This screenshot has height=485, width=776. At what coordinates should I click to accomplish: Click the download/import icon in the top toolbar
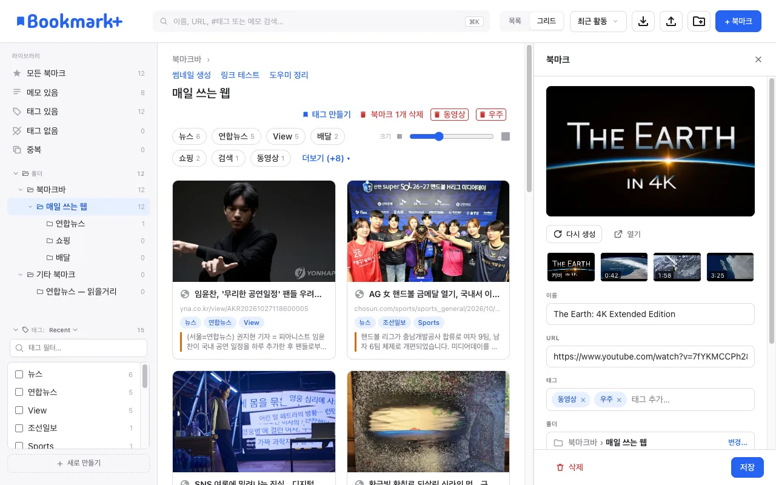tap(643, 21)
